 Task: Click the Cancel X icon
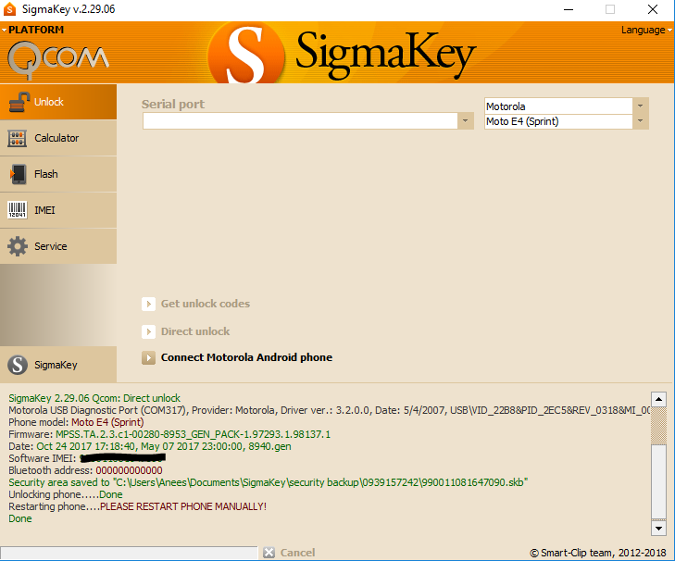pos(269,553)
